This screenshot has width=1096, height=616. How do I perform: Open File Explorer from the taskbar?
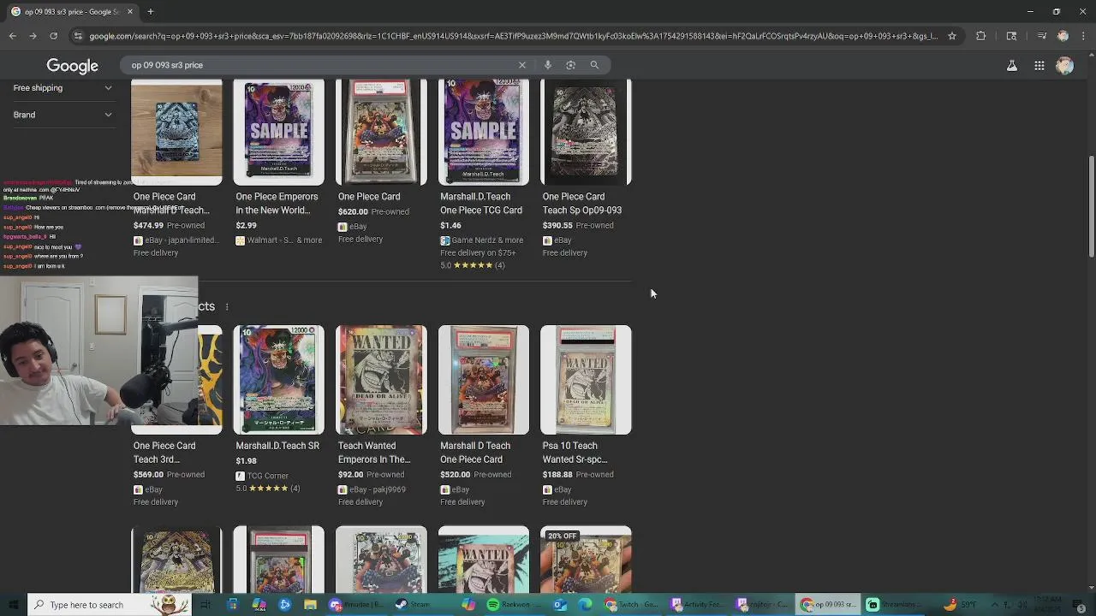tap(310, 605)
